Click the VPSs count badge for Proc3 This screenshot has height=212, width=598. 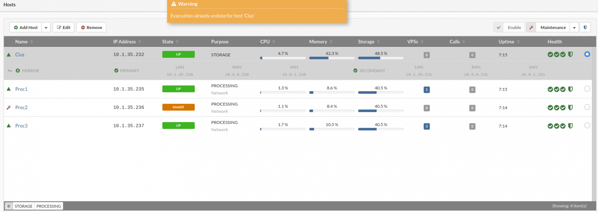427,126
